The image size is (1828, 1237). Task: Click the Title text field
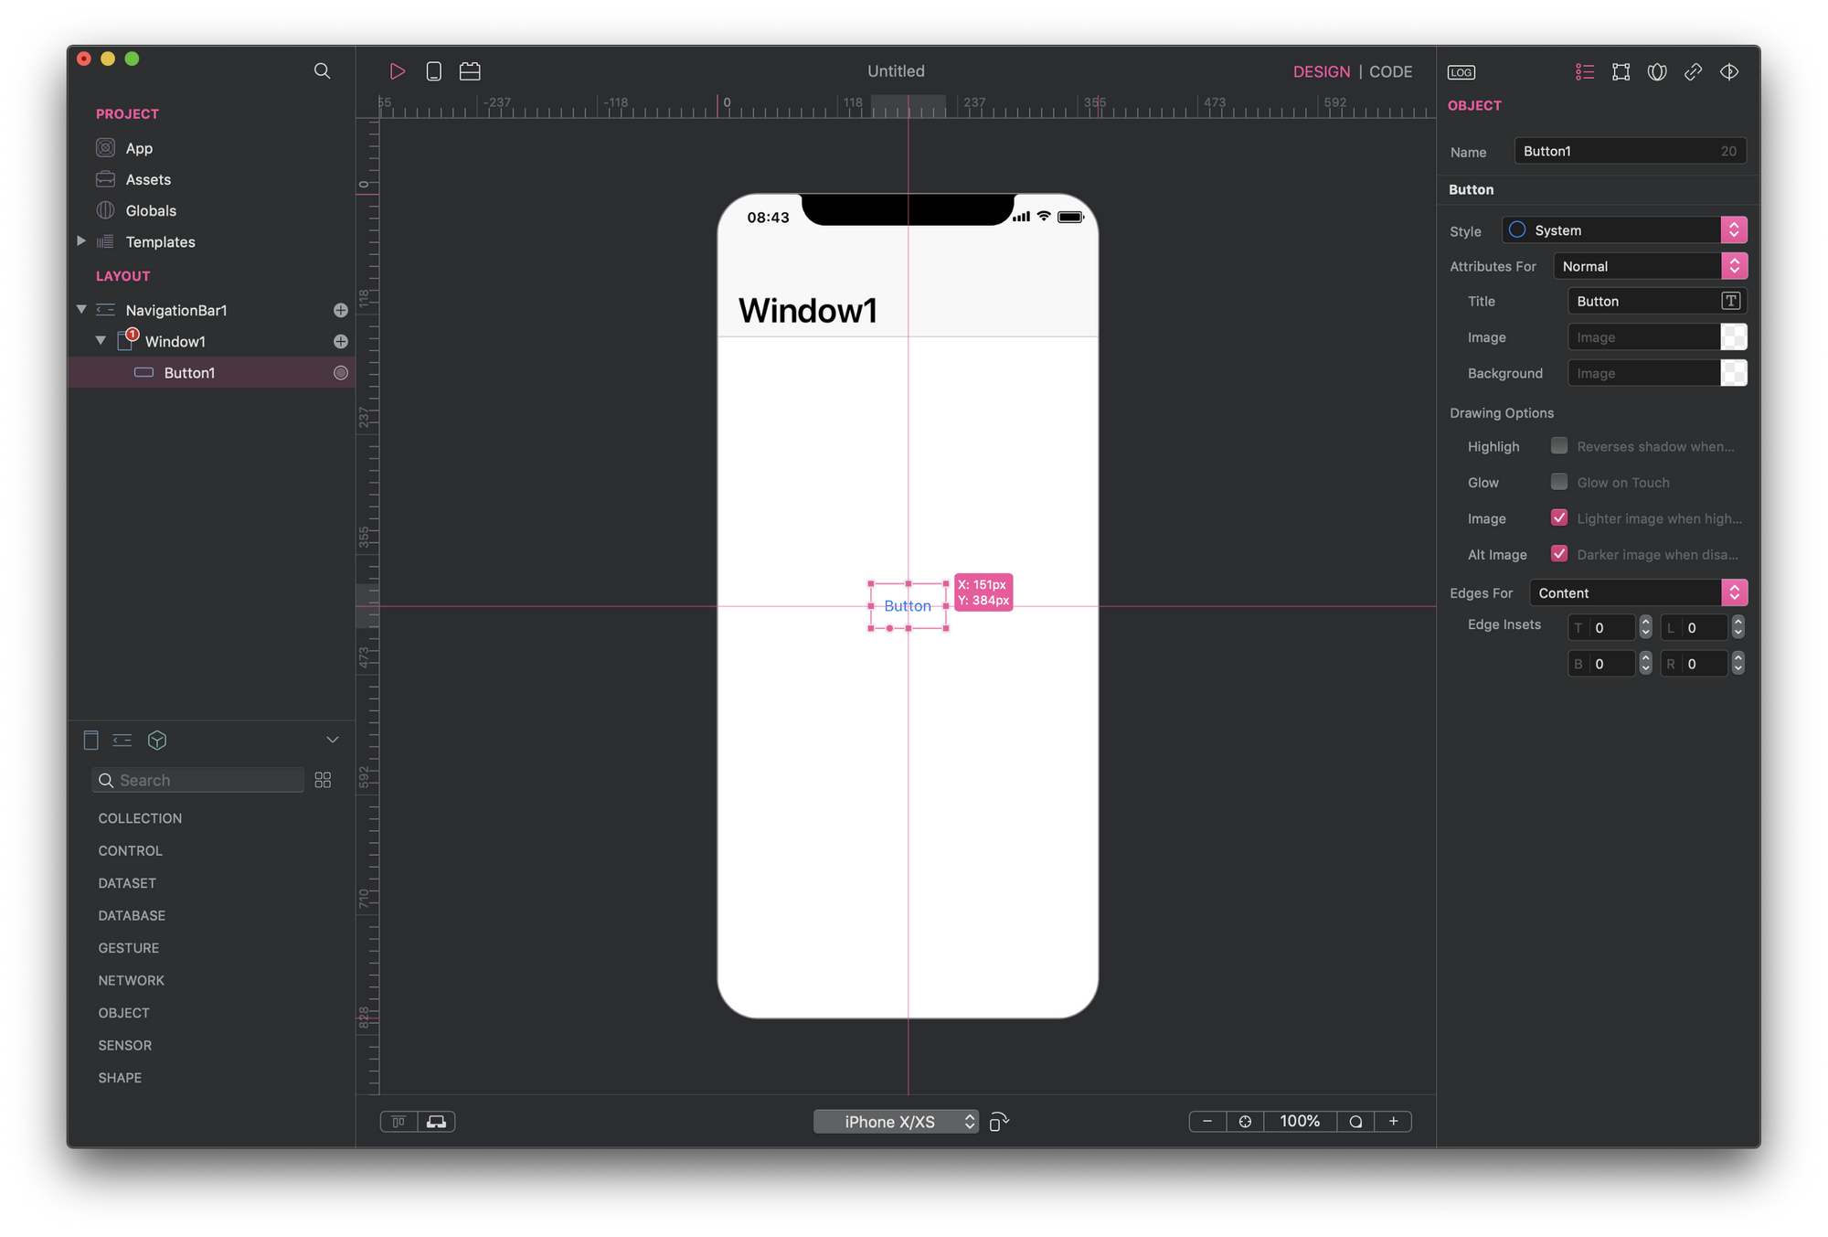pyautogui.click(x=1642, y=302)
